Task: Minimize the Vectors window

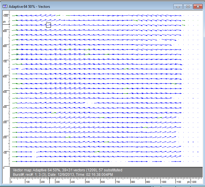Action: tap(178, 7)
